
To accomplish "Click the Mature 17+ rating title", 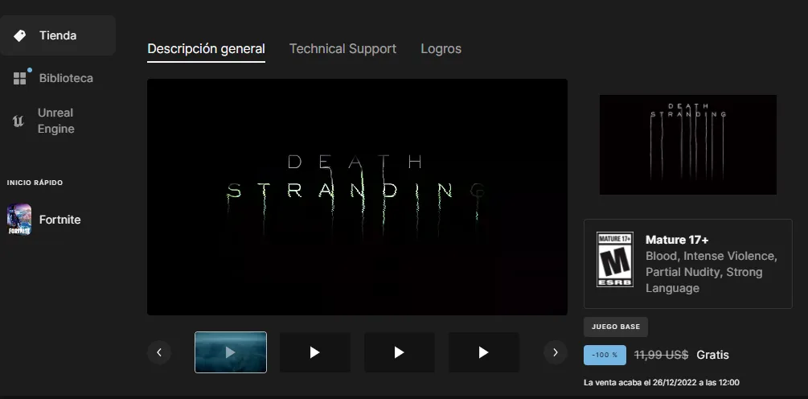I will tap(677, 240).
